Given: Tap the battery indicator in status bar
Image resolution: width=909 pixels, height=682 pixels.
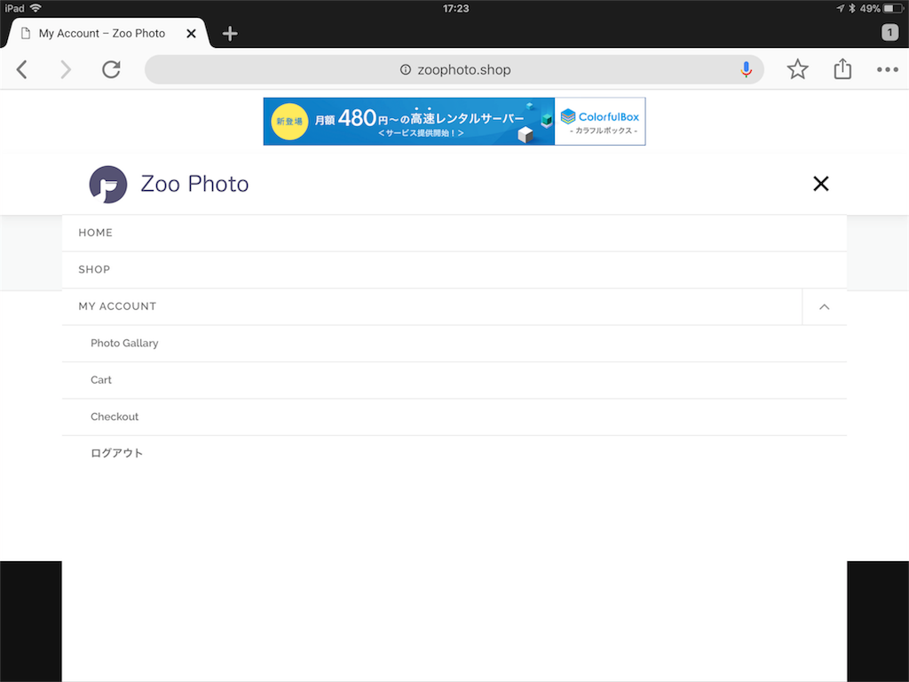Looking at the screenshot, I should (893, 8).
